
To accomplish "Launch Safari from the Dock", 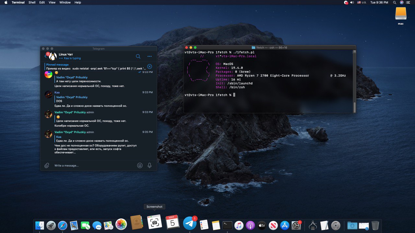I will click(x=63, y=225).
